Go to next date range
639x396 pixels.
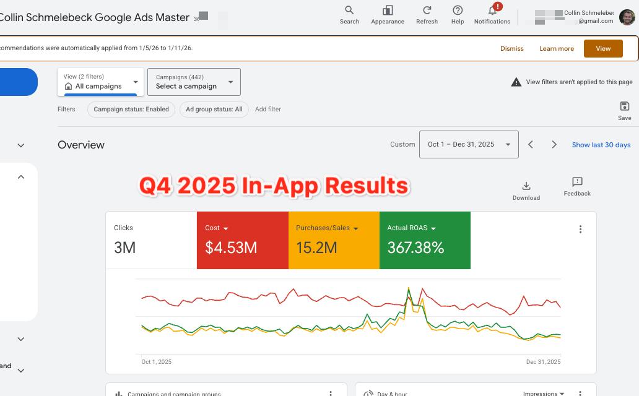554,145
